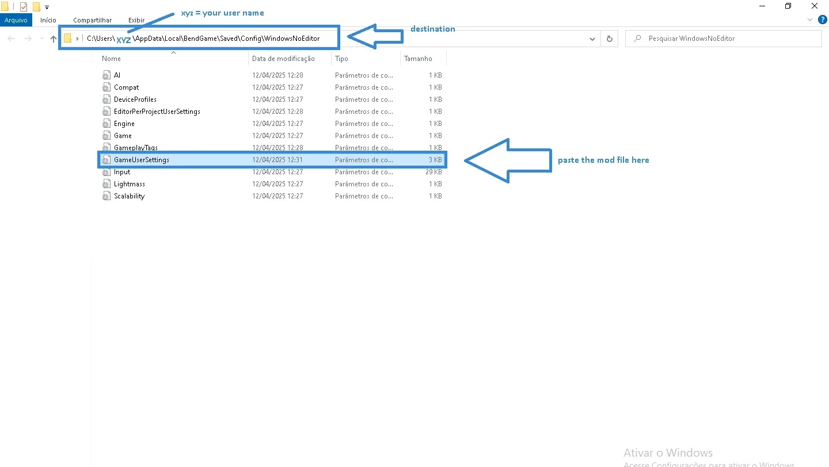Screen dimensions: 829x467
Task: Click the Refresh button beside address bar
Action: [609, 39]
